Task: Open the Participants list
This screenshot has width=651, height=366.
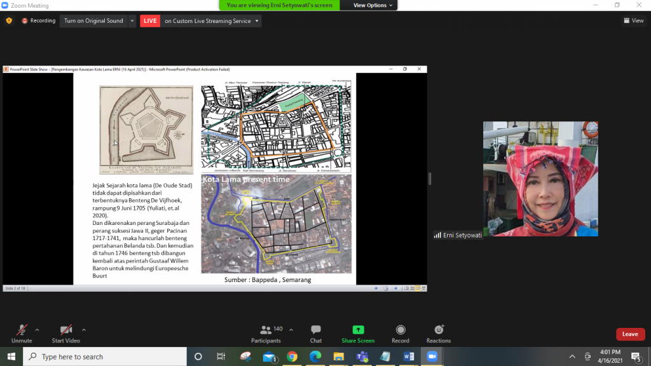Action: tap(266, 330)
